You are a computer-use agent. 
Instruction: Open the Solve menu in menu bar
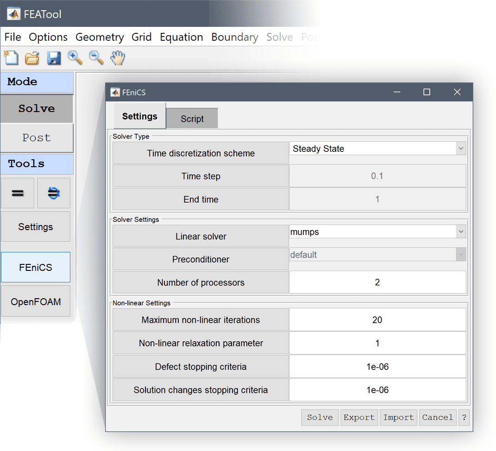280,37
